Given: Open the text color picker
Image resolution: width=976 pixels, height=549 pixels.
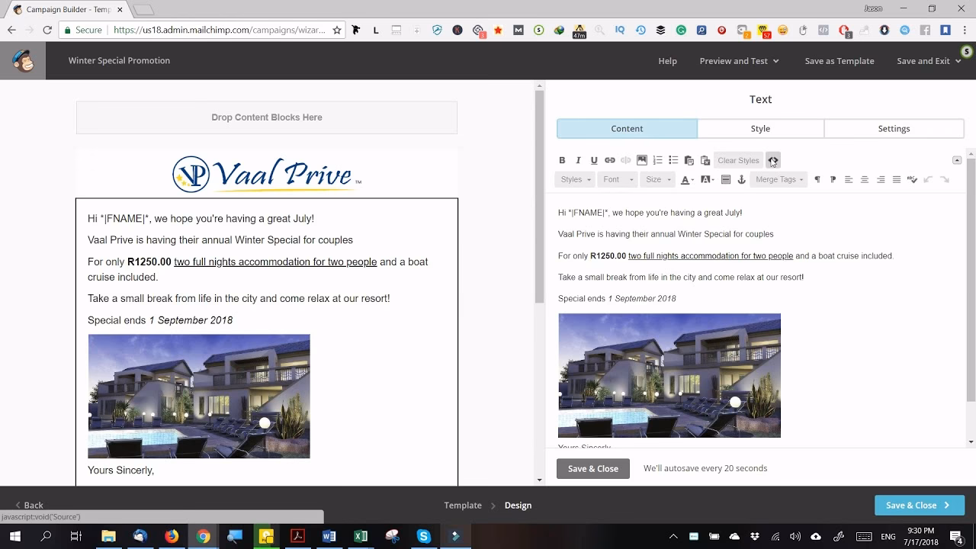Looking at the screenshot, I should [x=686, y=180].
